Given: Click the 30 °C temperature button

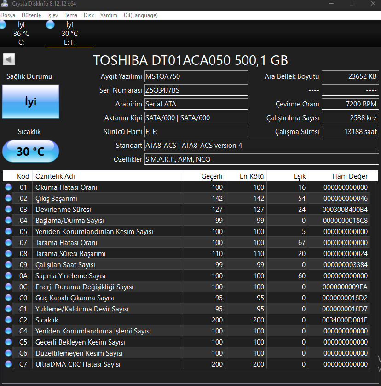Looking at the screenshot, I should point(30,152).
